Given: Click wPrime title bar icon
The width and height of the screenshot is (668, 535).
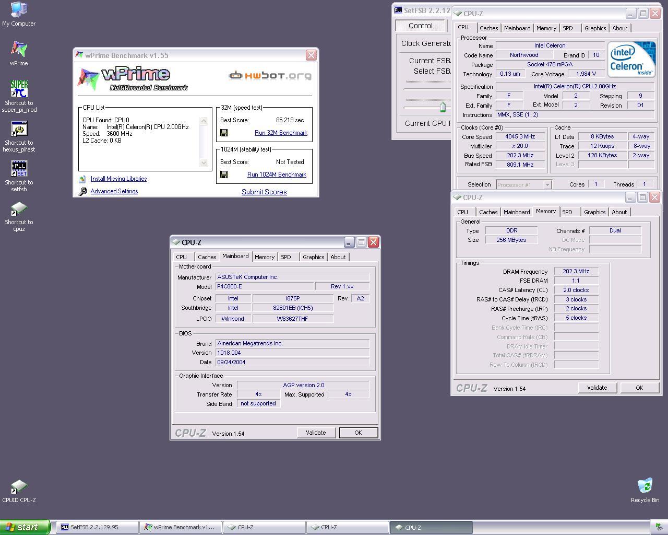Looking at the screenshot, I should pyautogui.click(x=79, y=55).
